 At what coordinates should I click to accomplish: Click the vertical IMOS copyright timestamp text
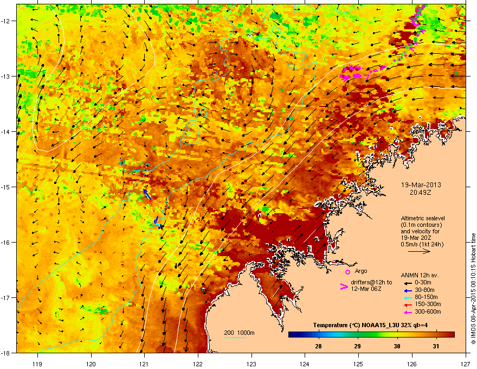point(473,289)
